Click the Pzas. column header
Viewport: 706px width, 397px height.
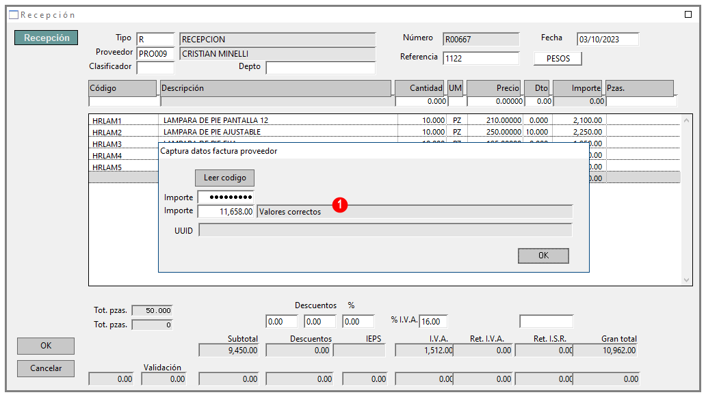coord(640,88)
